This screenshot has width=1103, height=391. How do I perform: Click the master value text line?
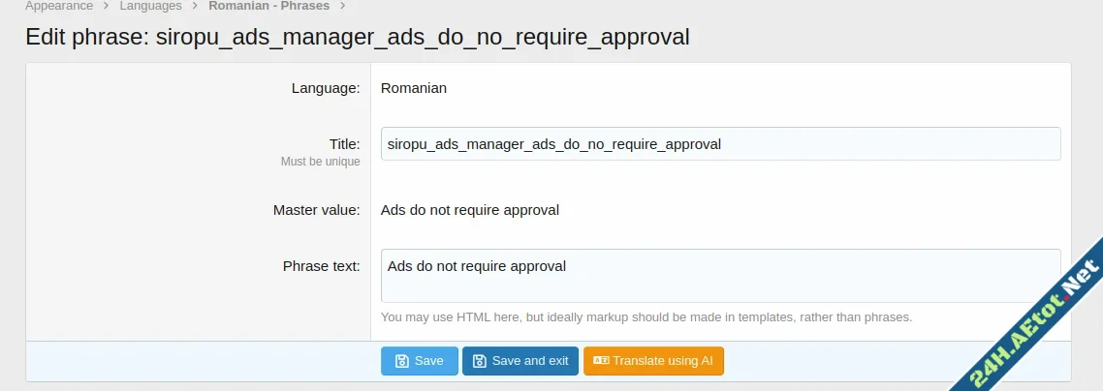(x=470, y=209)
